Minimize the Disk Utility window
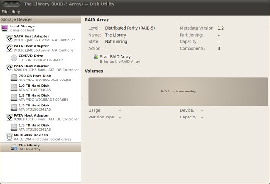The height and width of the screenshot is (184, 270). coord(12,4)
